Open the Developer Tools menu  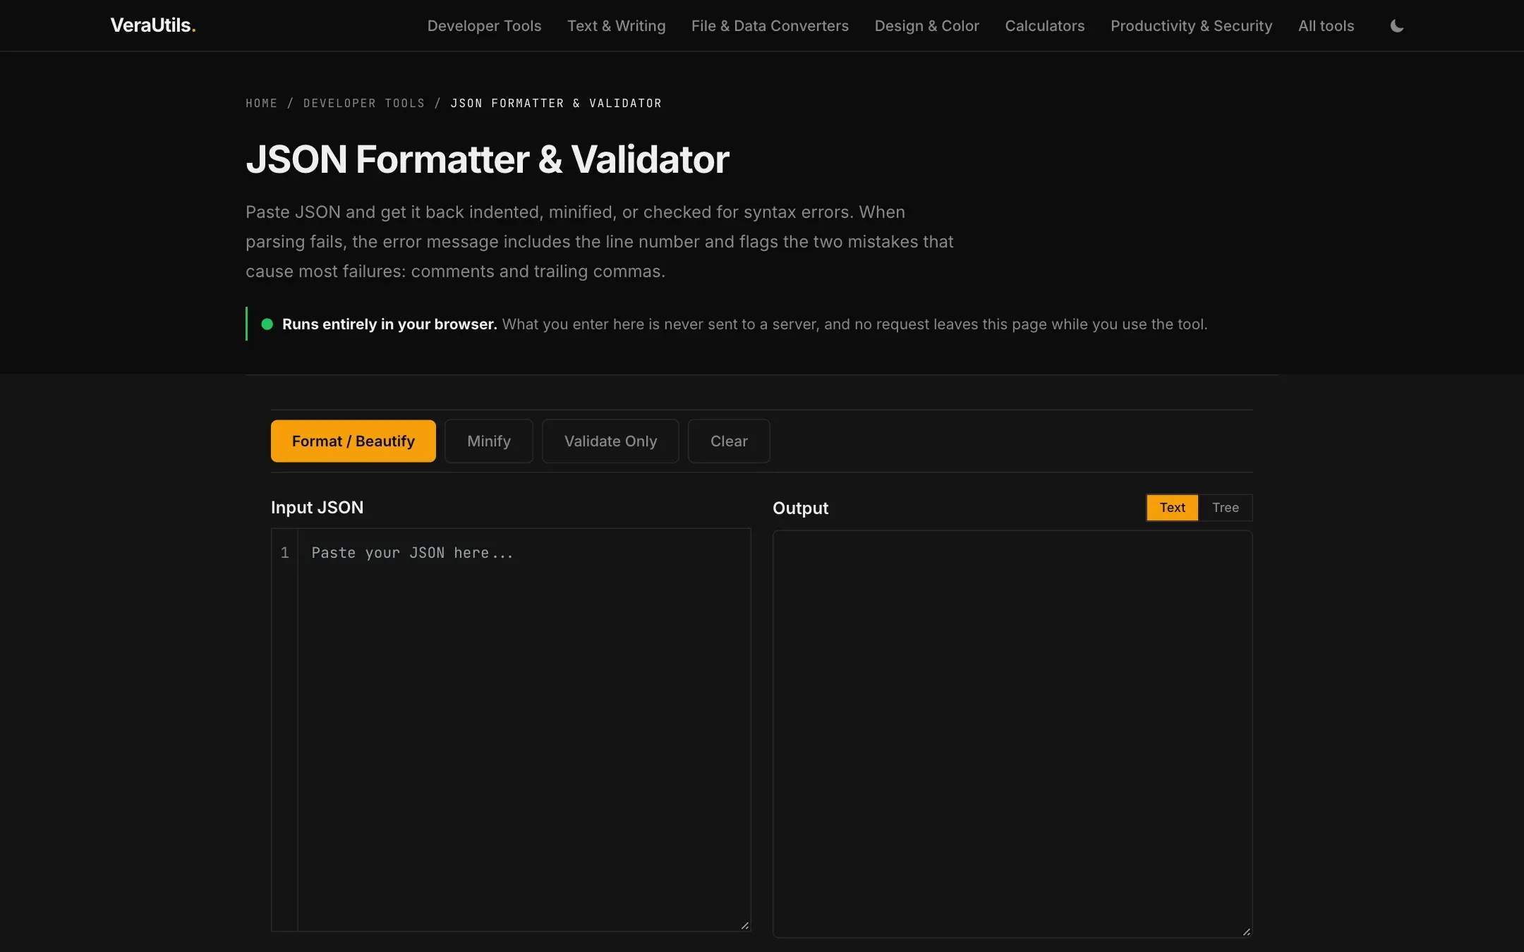pyautogui.click(x=484, y=26)
